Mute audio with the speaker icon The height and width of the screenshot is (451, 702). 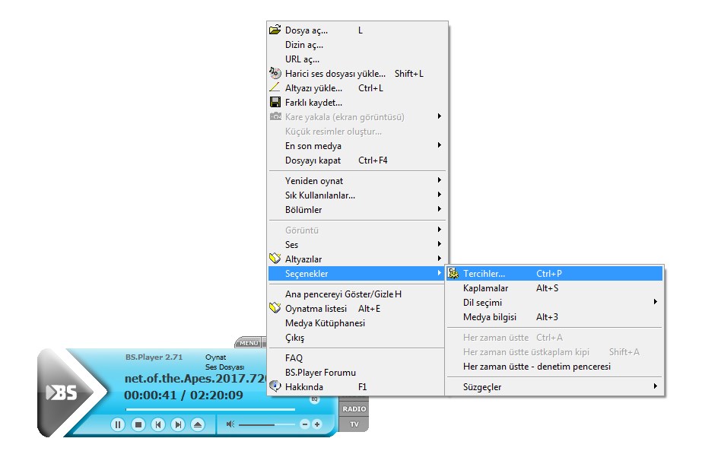pyautogui.click(x=230, y=424)
